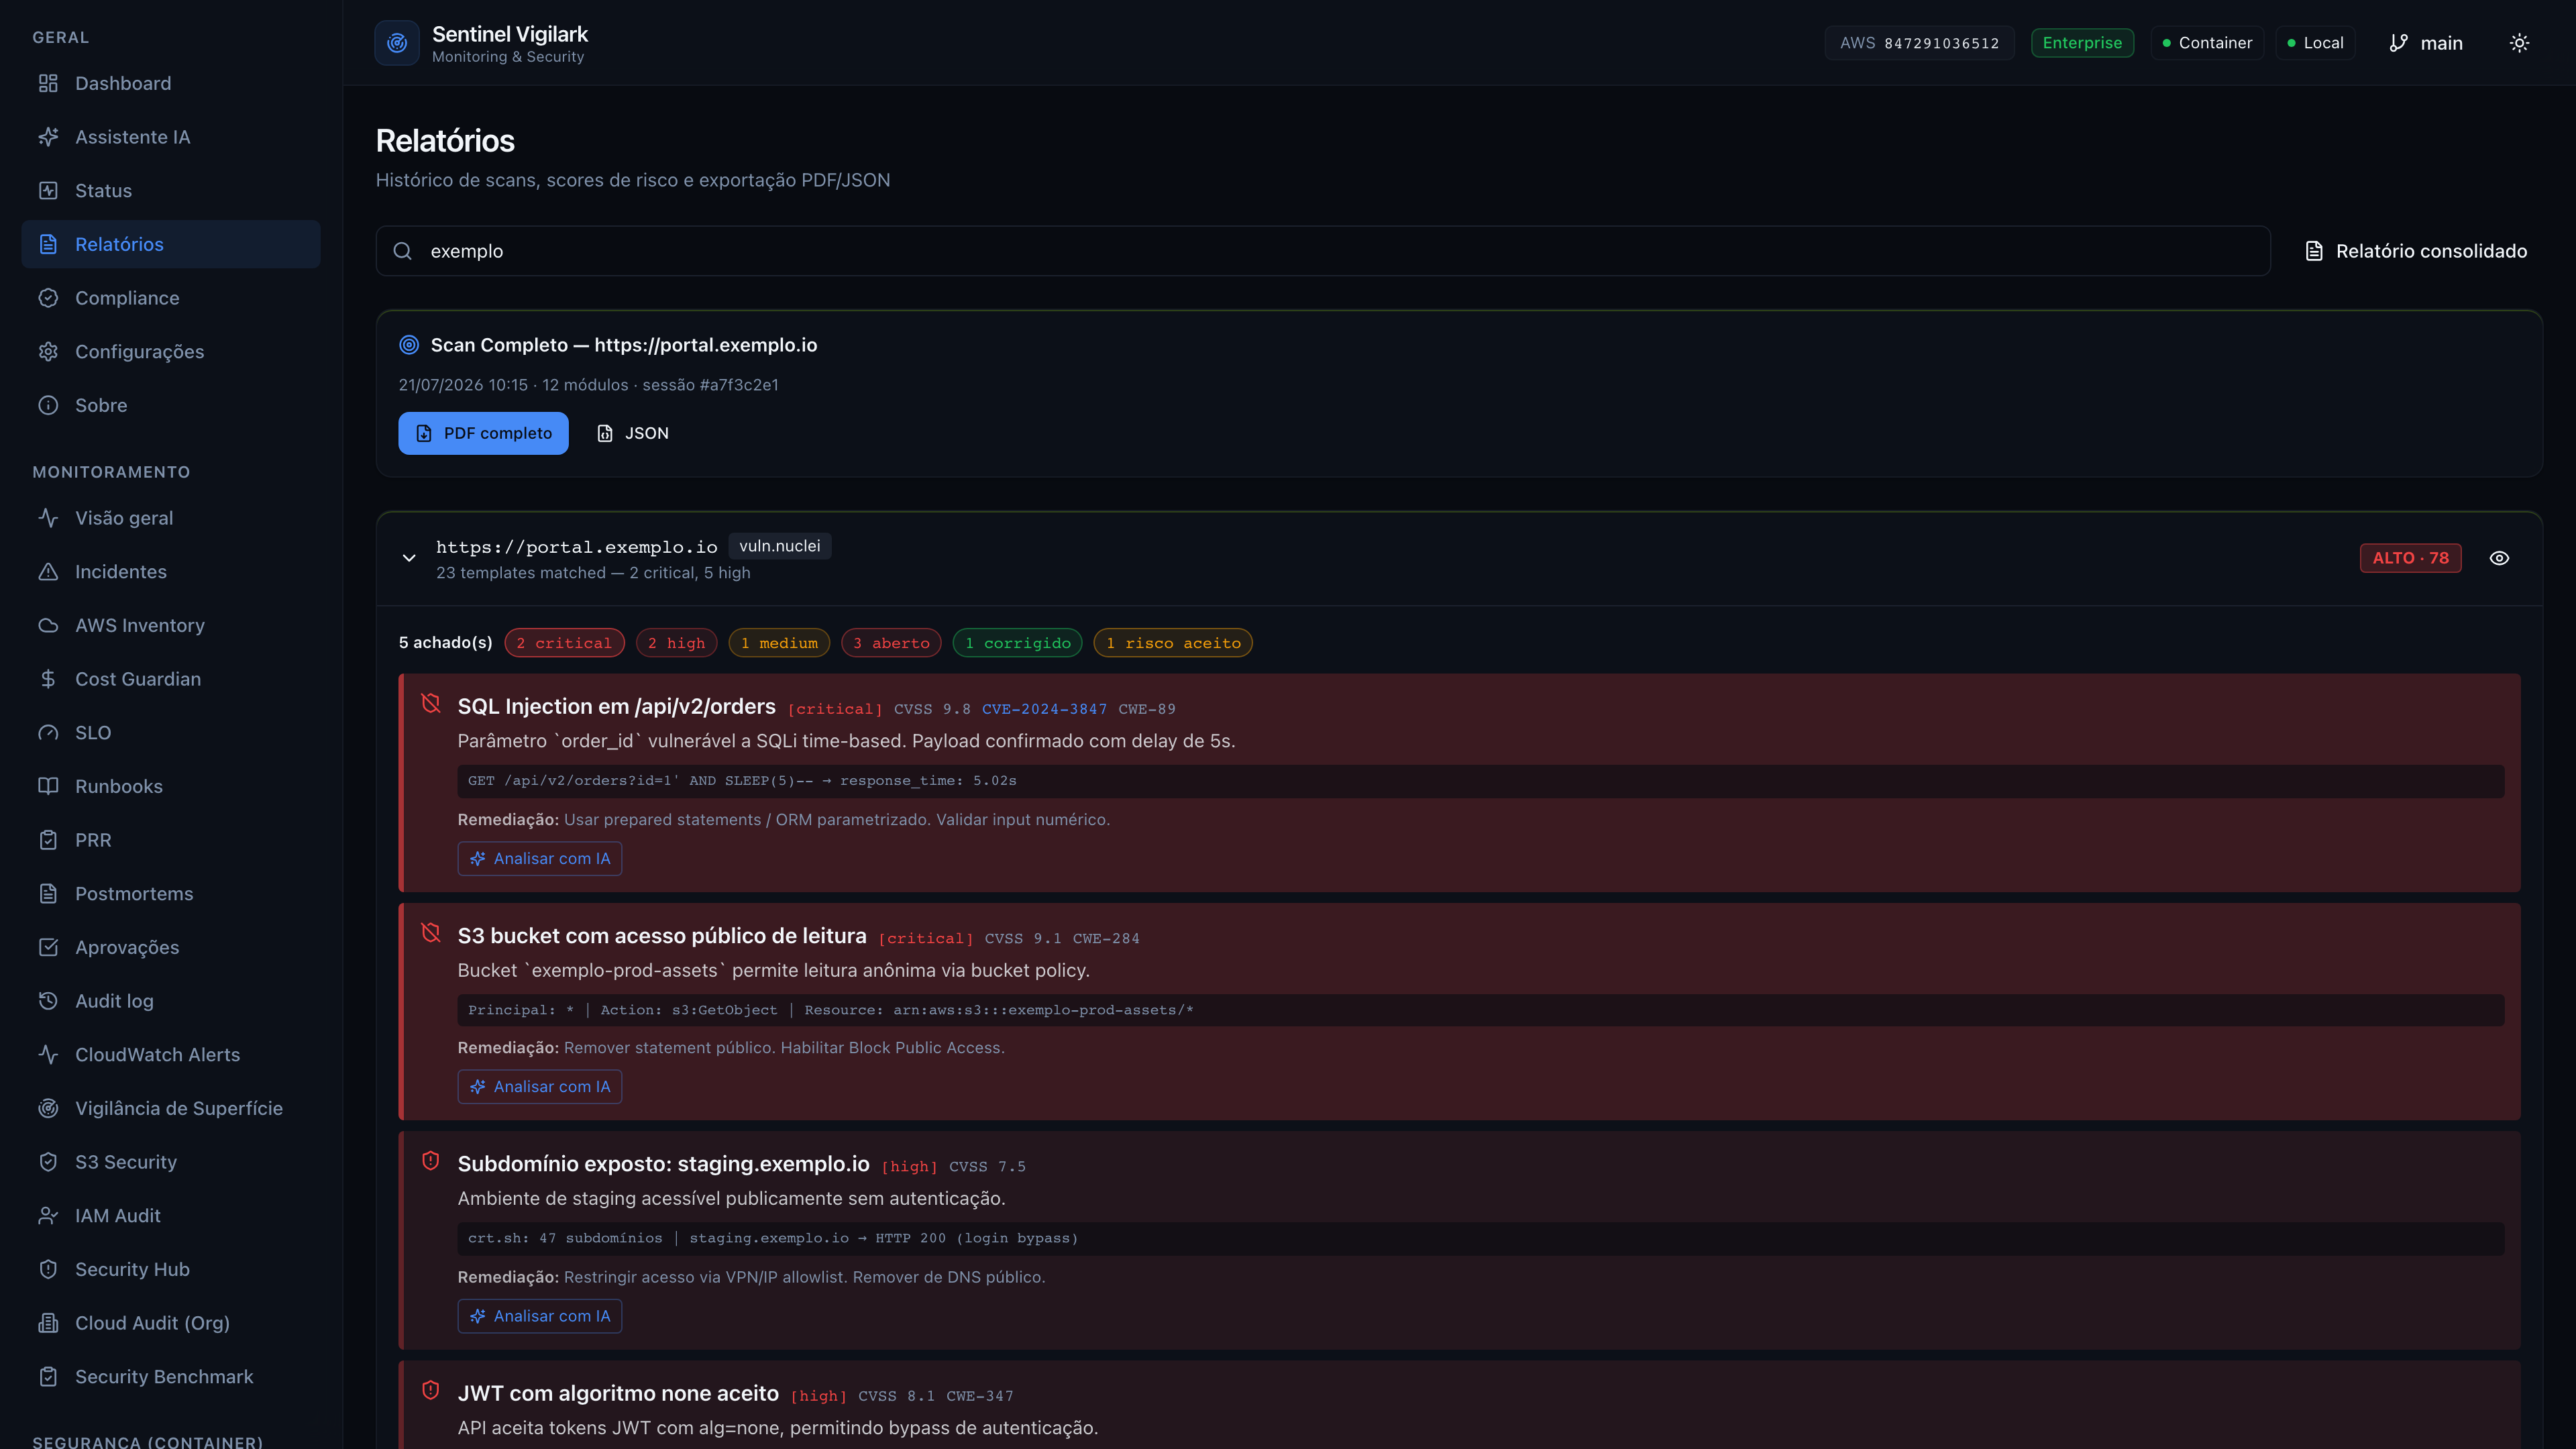Click the Cloud Audit (Org) building icon
The image size is (2576, 1449).
(x=48, y=1323)
